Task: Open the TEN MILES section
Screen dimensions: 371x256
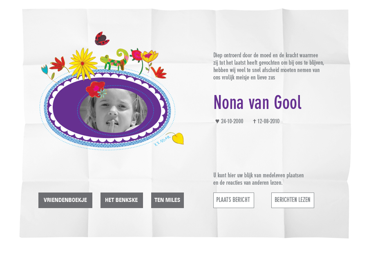Action: click(x=168, y=200)
